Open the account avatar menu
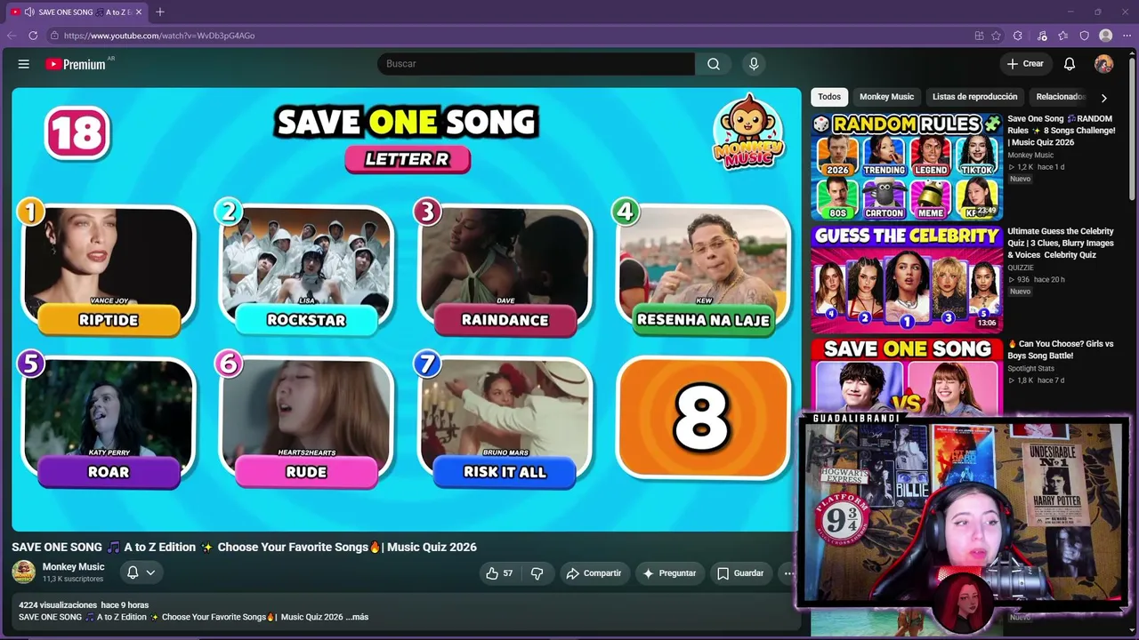This screenshot has height=640, width=1139. [x=1103, y=64]
